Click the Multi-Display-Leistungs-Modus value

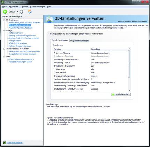[103, 83]
